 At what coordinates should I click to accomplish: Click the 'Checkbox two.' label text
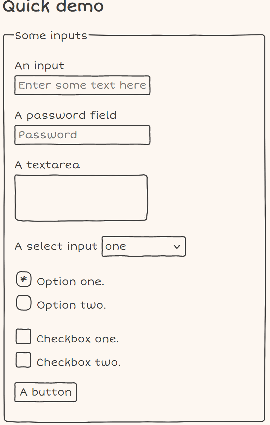pos(79,362)
